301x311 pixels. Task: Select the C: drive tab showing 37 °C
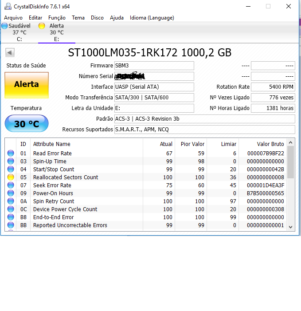[x=19, y=32]
